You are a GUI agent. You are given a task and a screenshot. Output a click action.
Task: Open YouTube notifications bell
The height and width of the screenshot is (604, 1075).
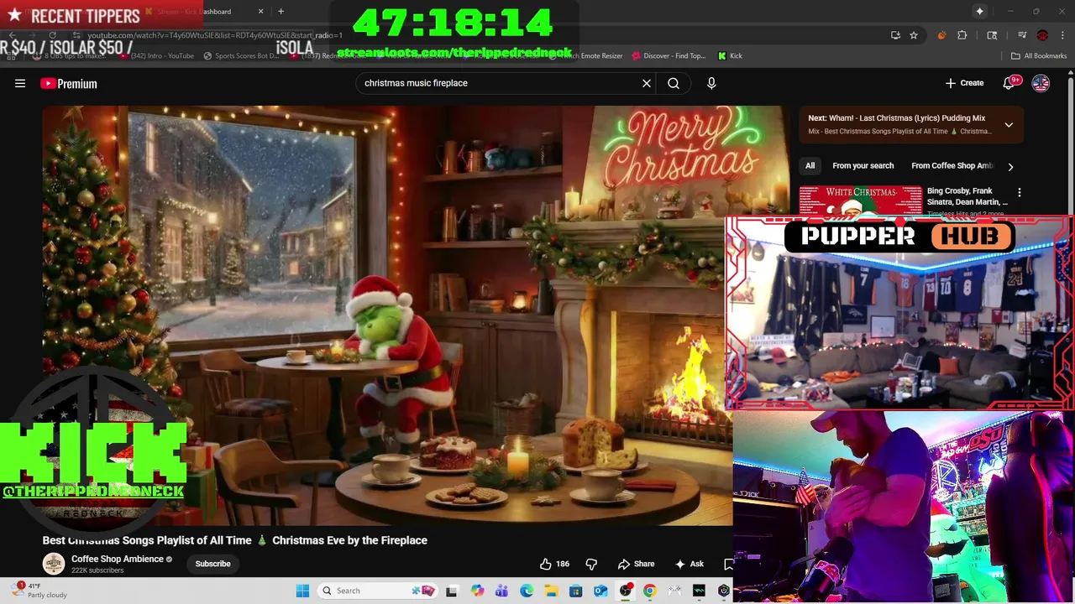1009,83
